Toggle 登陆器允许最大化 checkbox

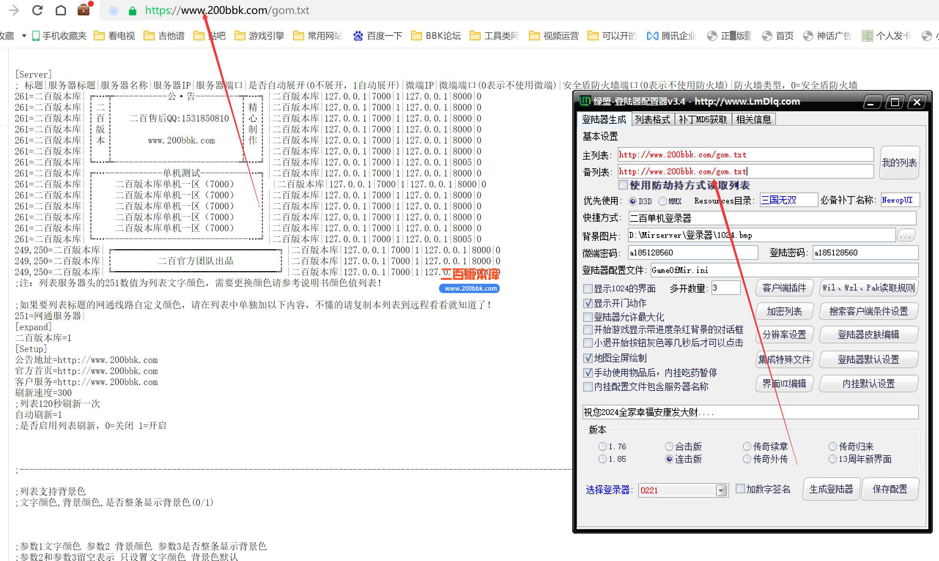[x=588, y=317]
